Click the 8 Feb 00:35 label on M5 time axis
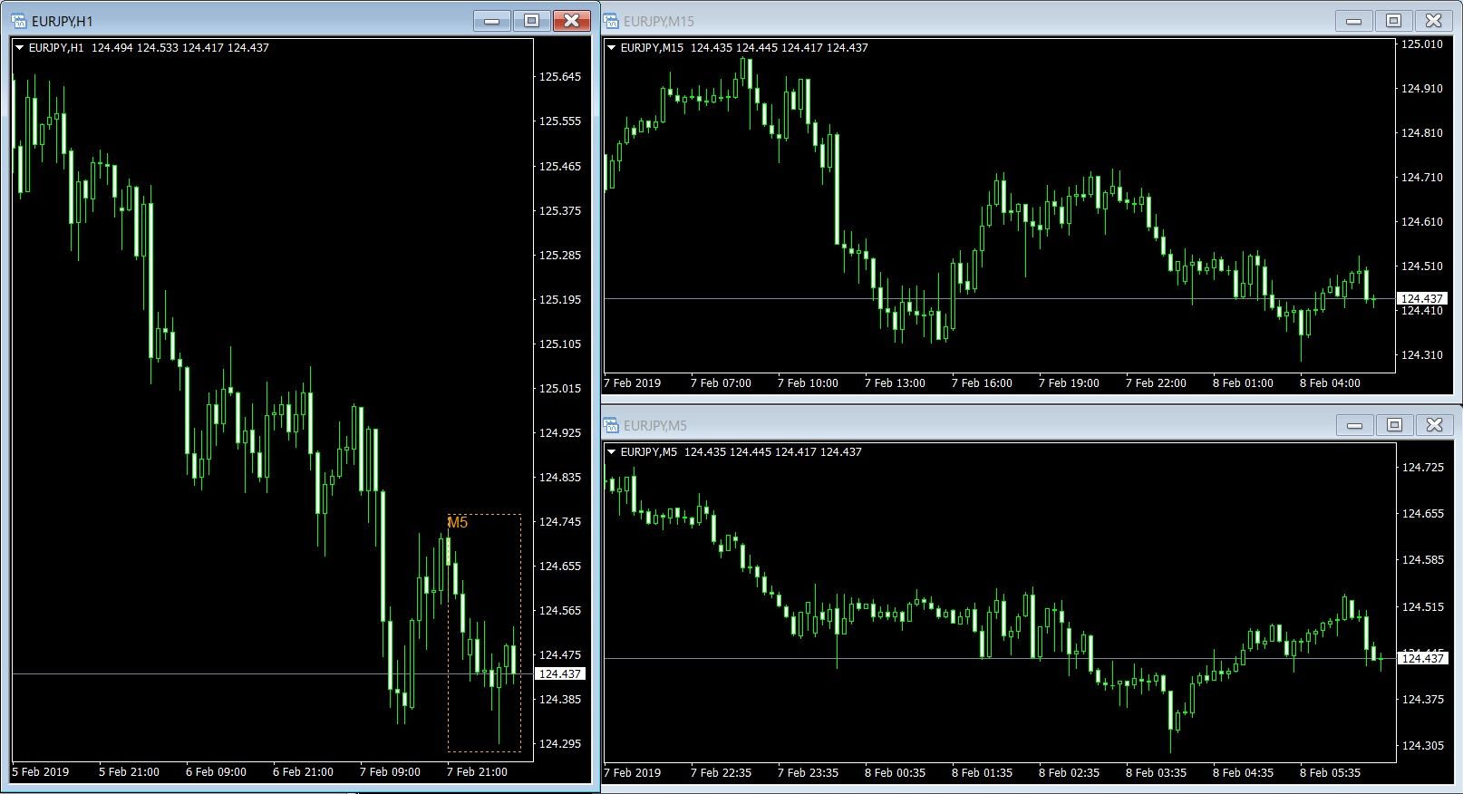This screenshot has height=794, width=1463. coord(895,773)
